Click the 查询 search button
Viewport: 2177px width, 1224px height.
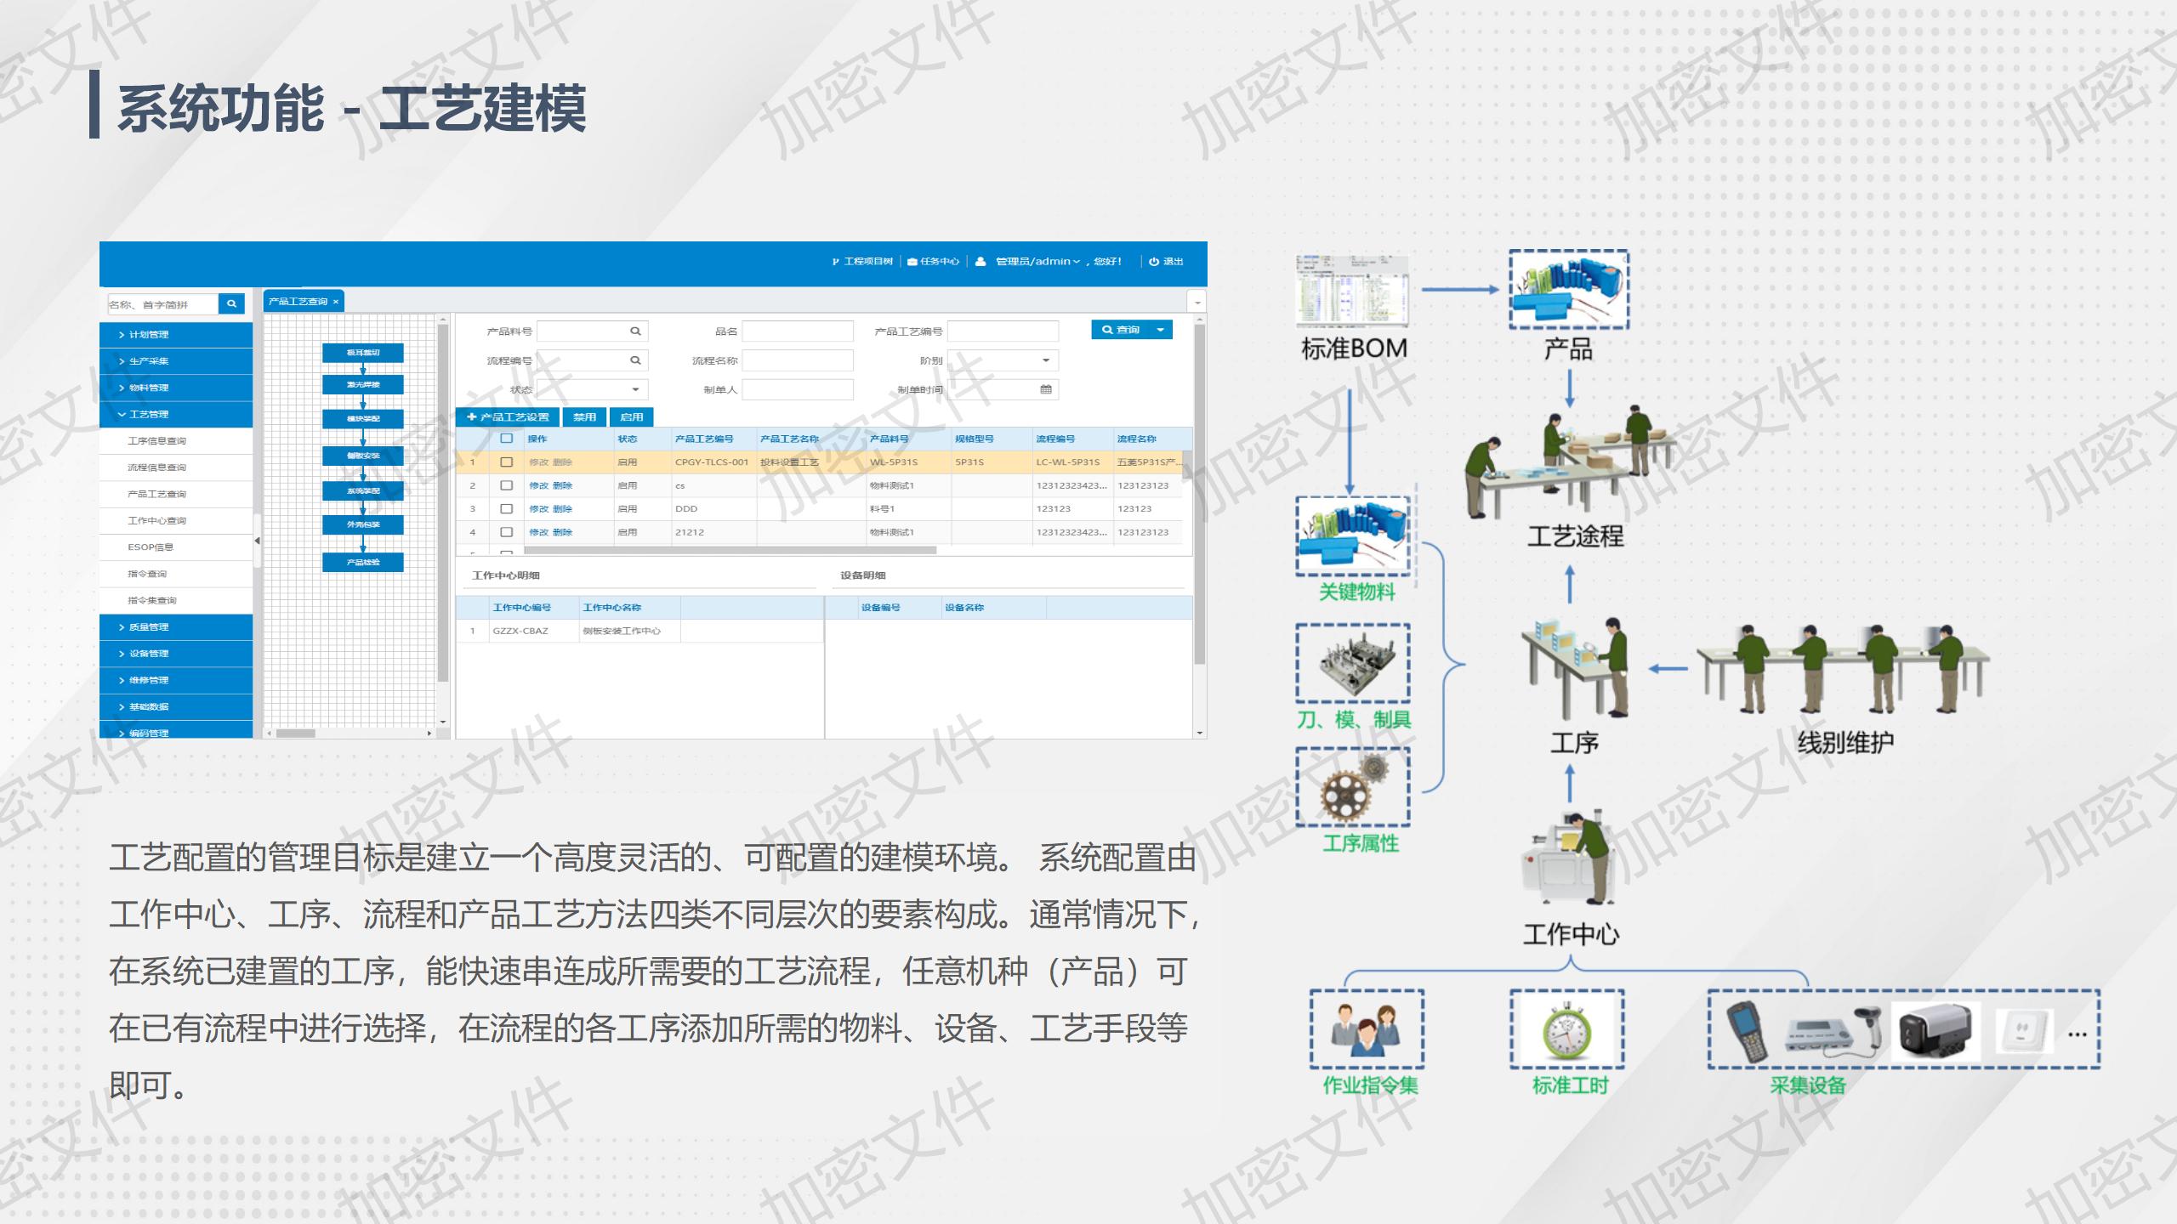pos(1120,330)
